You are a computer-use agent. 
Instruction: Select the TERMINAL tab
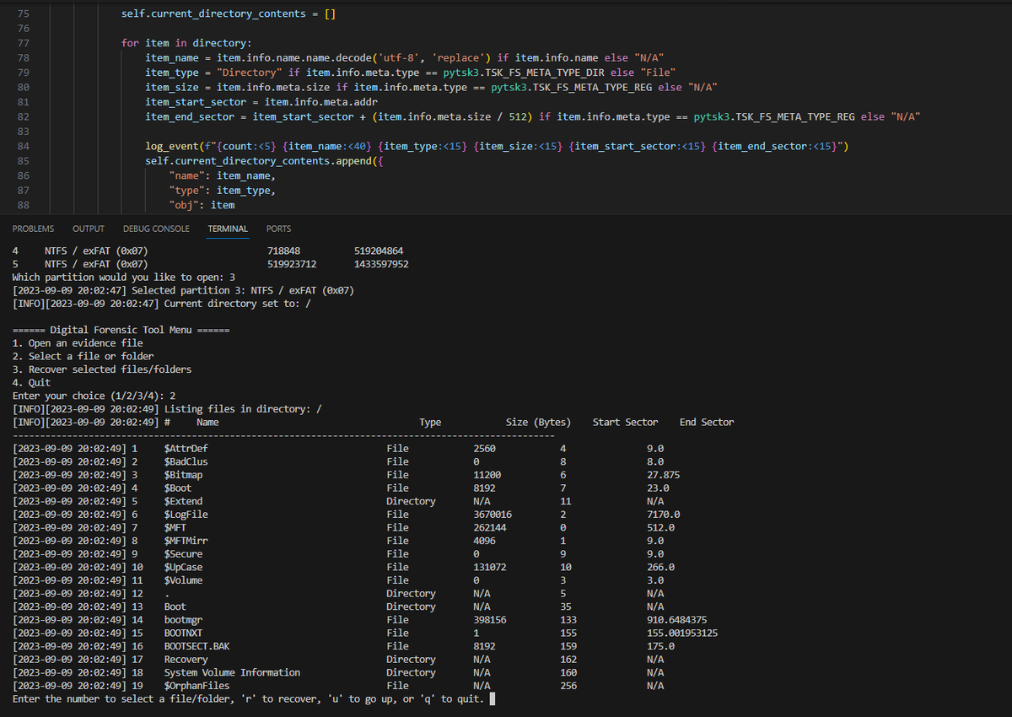[x=228, y=229]
